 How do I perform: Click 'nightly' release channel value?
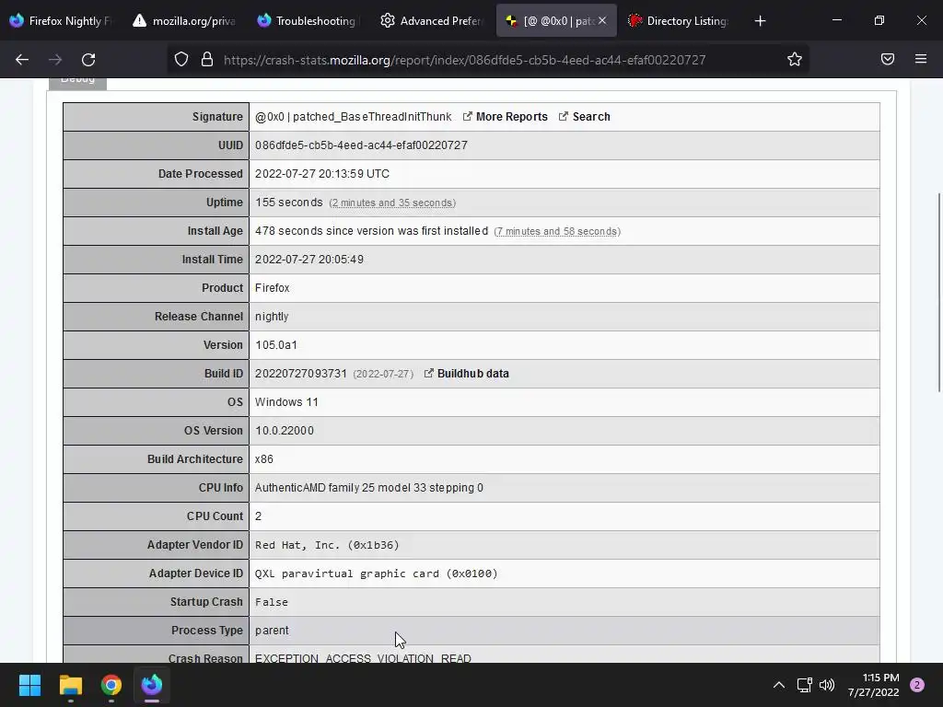[272, 317]
